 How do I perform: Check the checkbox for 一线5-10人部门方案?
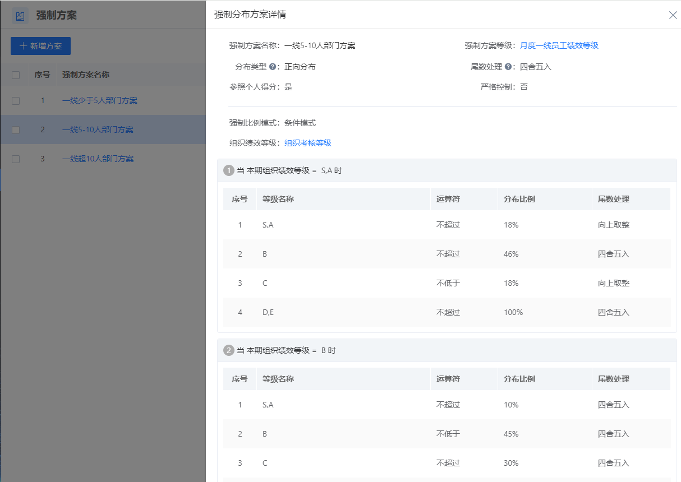click(15, 129)
